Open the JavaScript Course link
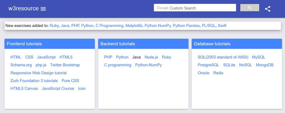The height and width of the screenshot is (113, 285). (x=58, y=88)
